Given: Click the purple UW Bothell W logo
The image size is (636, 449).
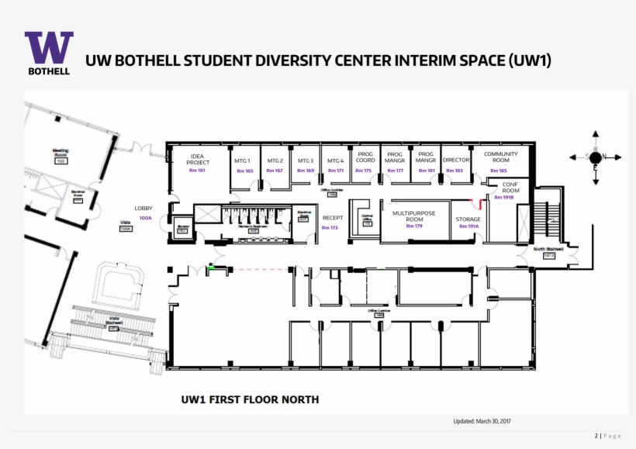Looking at the screenshot, I should click(x=49, y=47).
